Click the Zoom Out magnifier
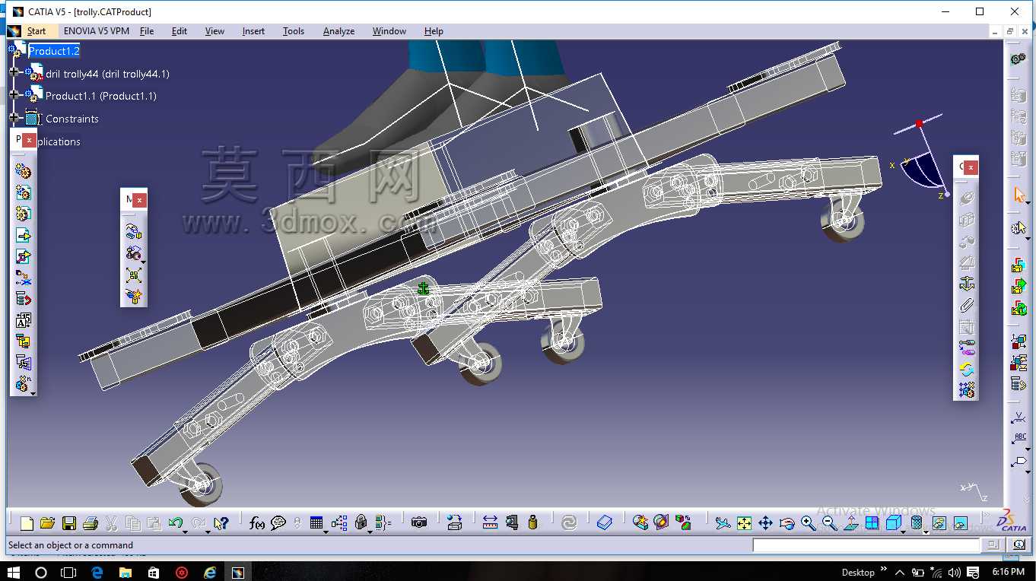 coord(829,523)
